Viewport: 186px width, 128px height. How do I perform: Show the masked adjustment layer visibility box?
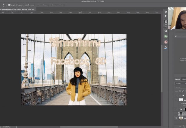tap(176, 109)
